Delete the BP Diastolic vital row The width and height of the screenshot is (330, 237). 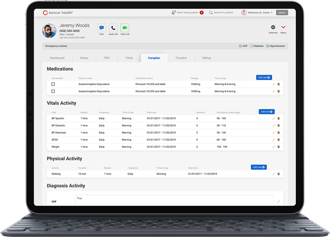pyautogui.click(x=279, y=126)
